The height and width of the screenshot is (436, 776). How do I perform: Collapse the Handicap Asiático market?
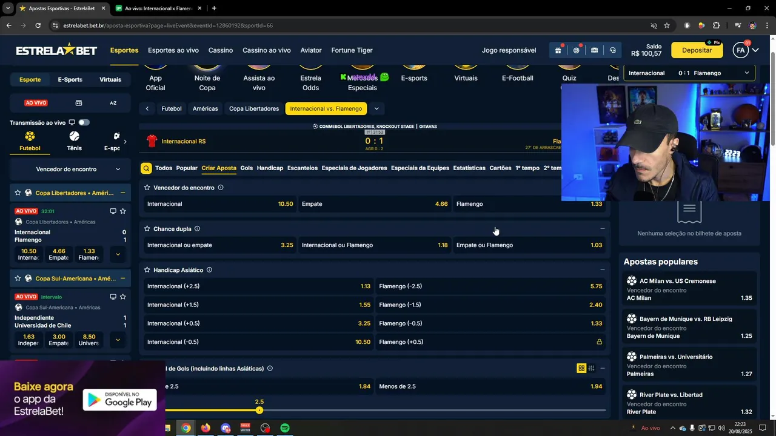pyautogui.click(x=602, y=270)
